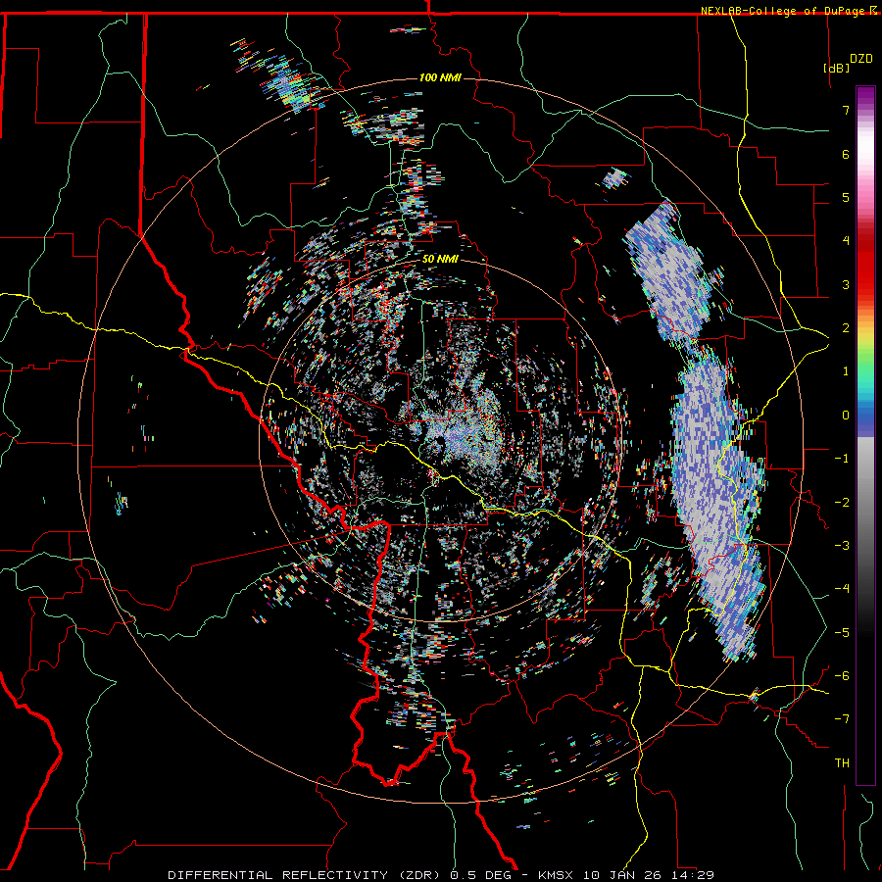Click the -1 value on the color scale

pyautogui.click(x=842, y=459)
